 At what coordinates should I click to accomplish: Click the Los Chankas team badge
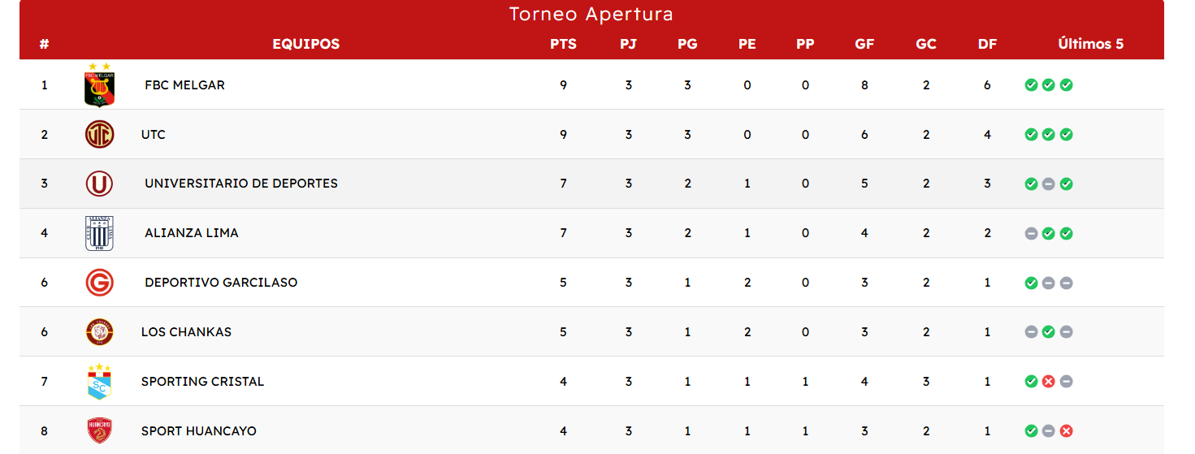(100, 332)
